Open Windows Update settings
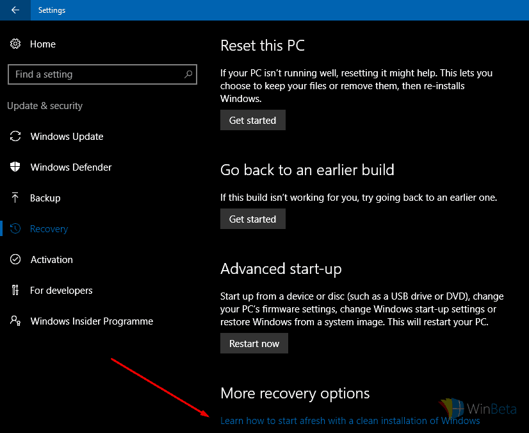529x433 pixels. [67, 137]
